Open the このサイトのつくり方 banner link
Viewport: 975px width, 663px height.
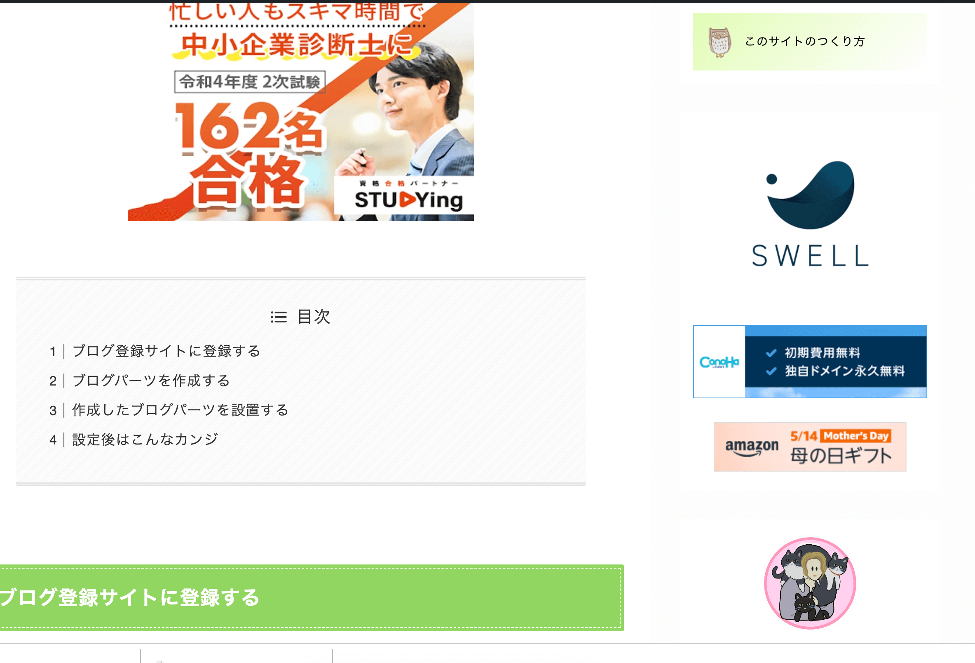810,42
